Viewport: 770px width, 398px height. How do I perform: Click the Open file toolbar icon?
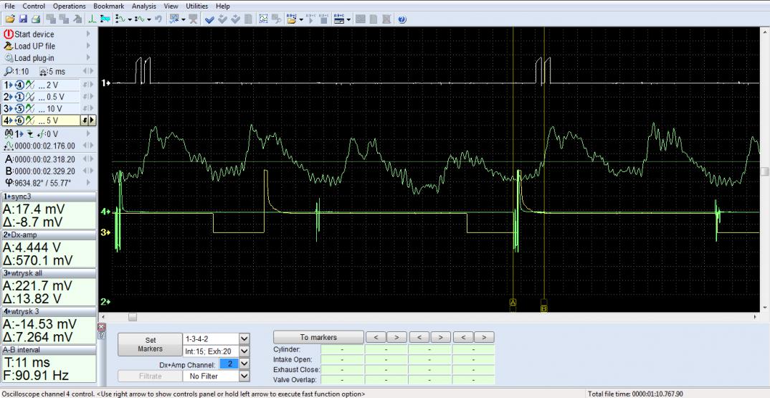(x=9, y=19)
